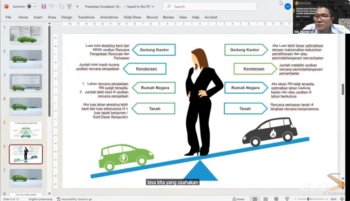350x201 pixels.
Task: Switch to Normal view icon
Action: (x=255, y=199)
